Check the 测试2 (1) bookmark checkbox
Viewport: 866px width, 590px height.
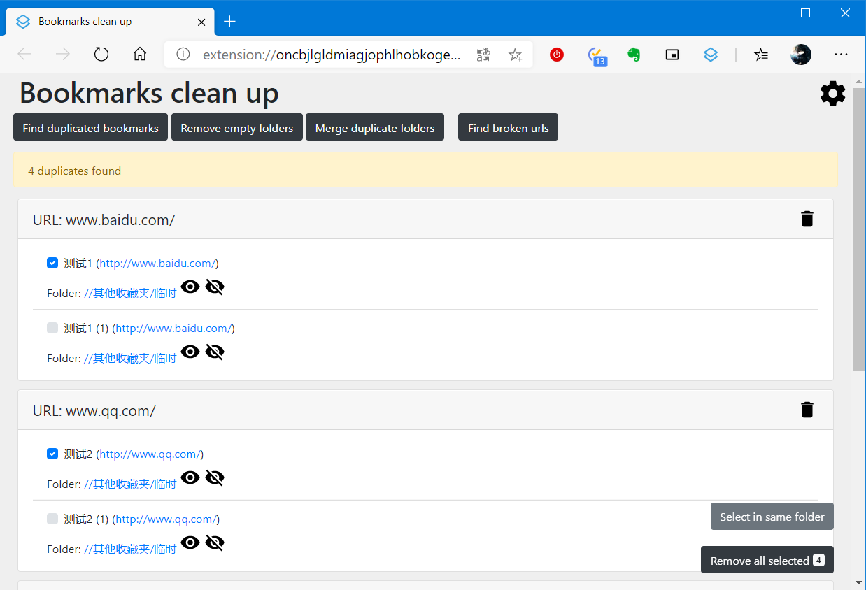tap(52, 519)
